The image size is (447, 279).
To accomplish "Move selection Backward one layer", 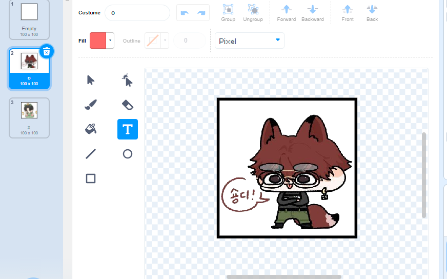I will click(x=313, y=13).
